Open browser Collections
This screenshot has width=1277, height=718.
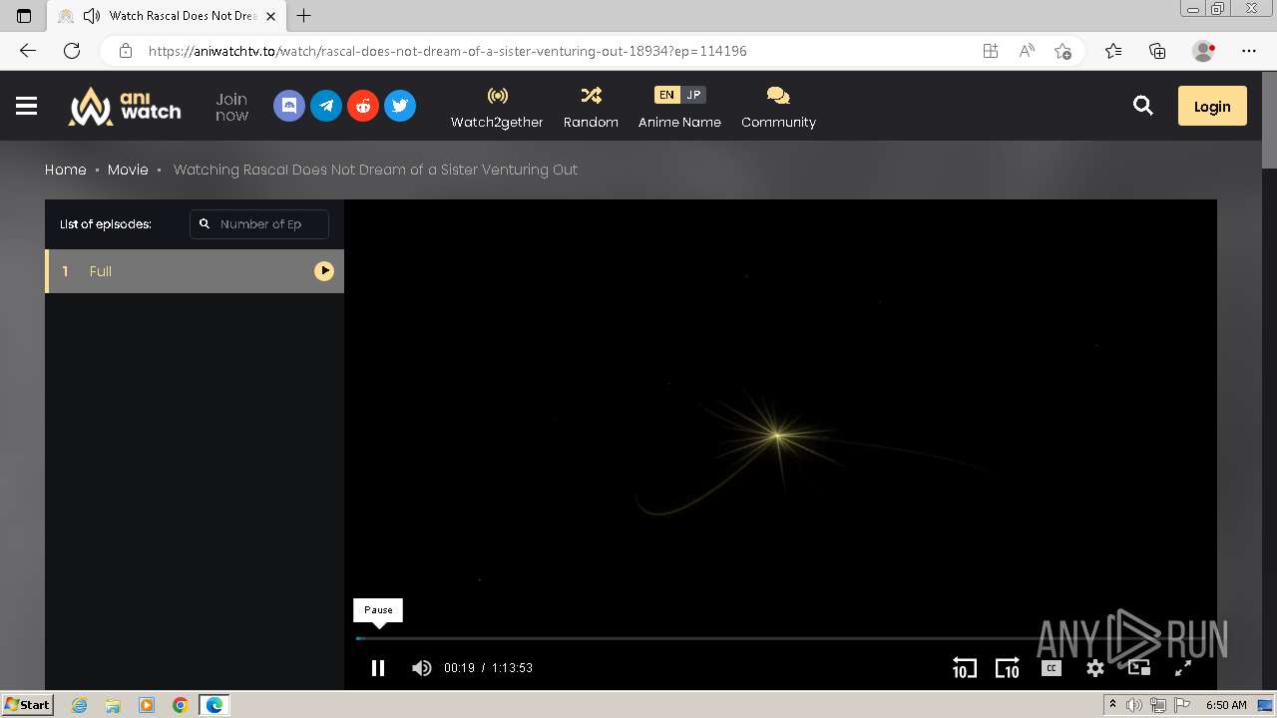[1157, 51]
